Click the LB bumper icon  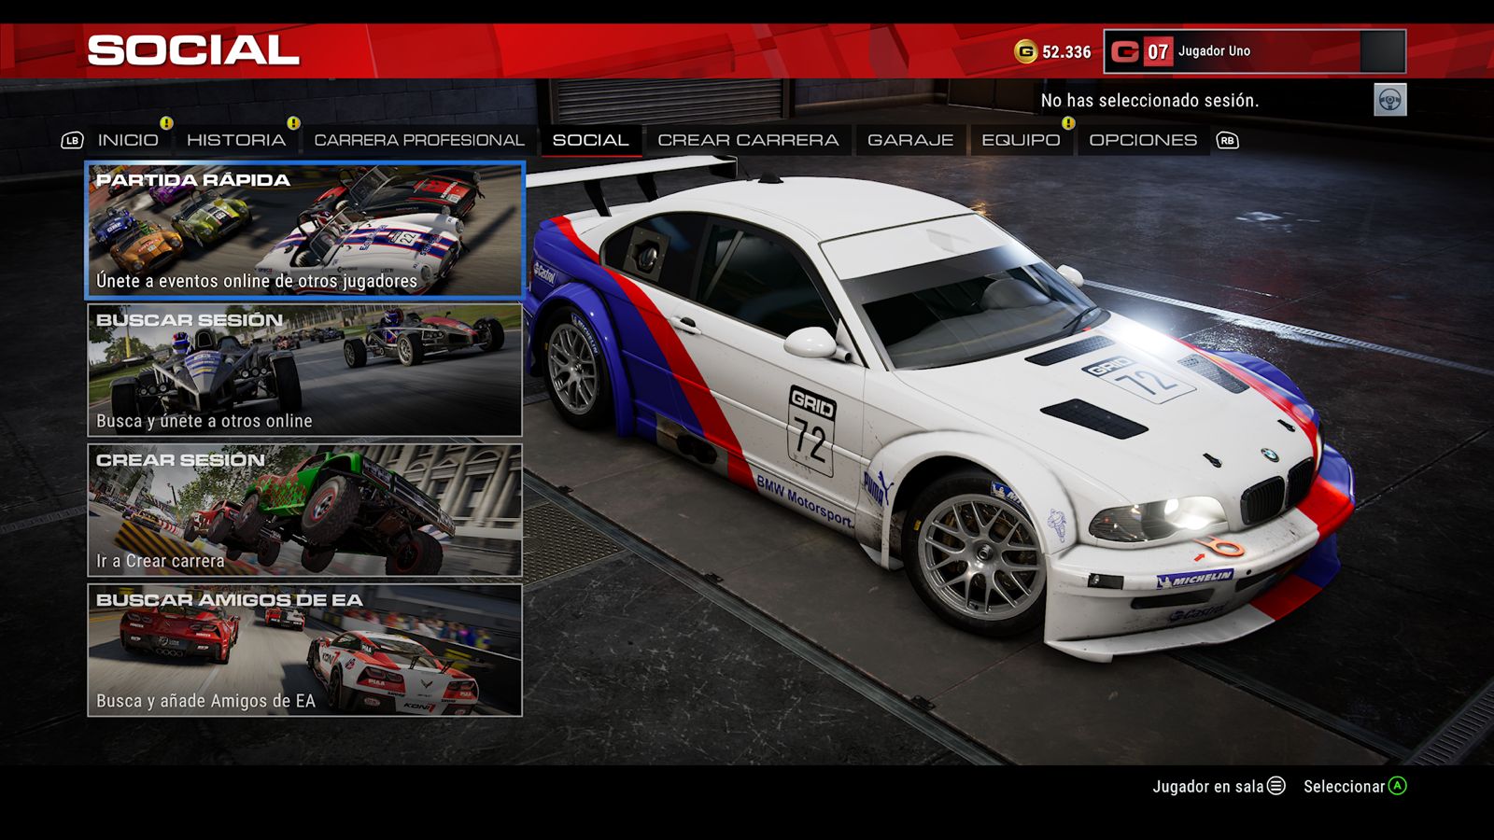pos(72,140)
